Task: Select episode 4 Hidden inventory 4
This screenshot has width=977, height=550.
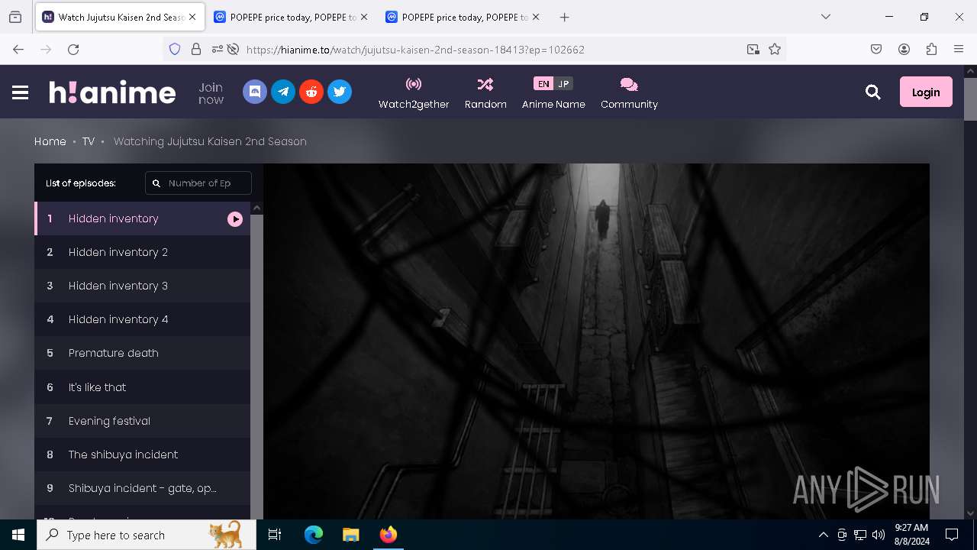Action: click(x=142, y=319)
